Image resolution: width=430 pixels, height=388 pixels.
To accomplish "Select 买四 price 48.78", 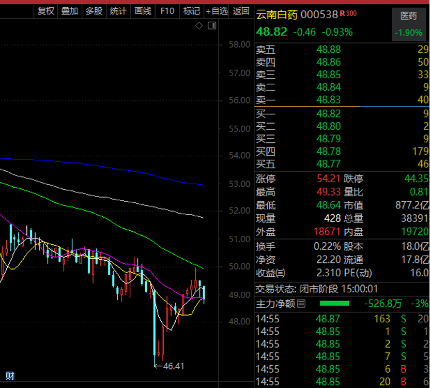I will (329, 152).
